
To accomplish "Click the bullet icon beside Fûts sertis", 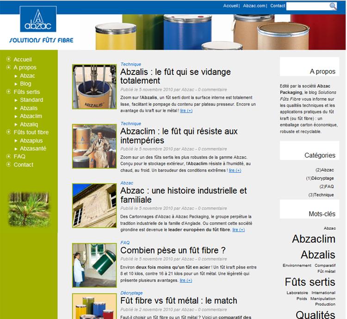I will click(x=9, y=92).
